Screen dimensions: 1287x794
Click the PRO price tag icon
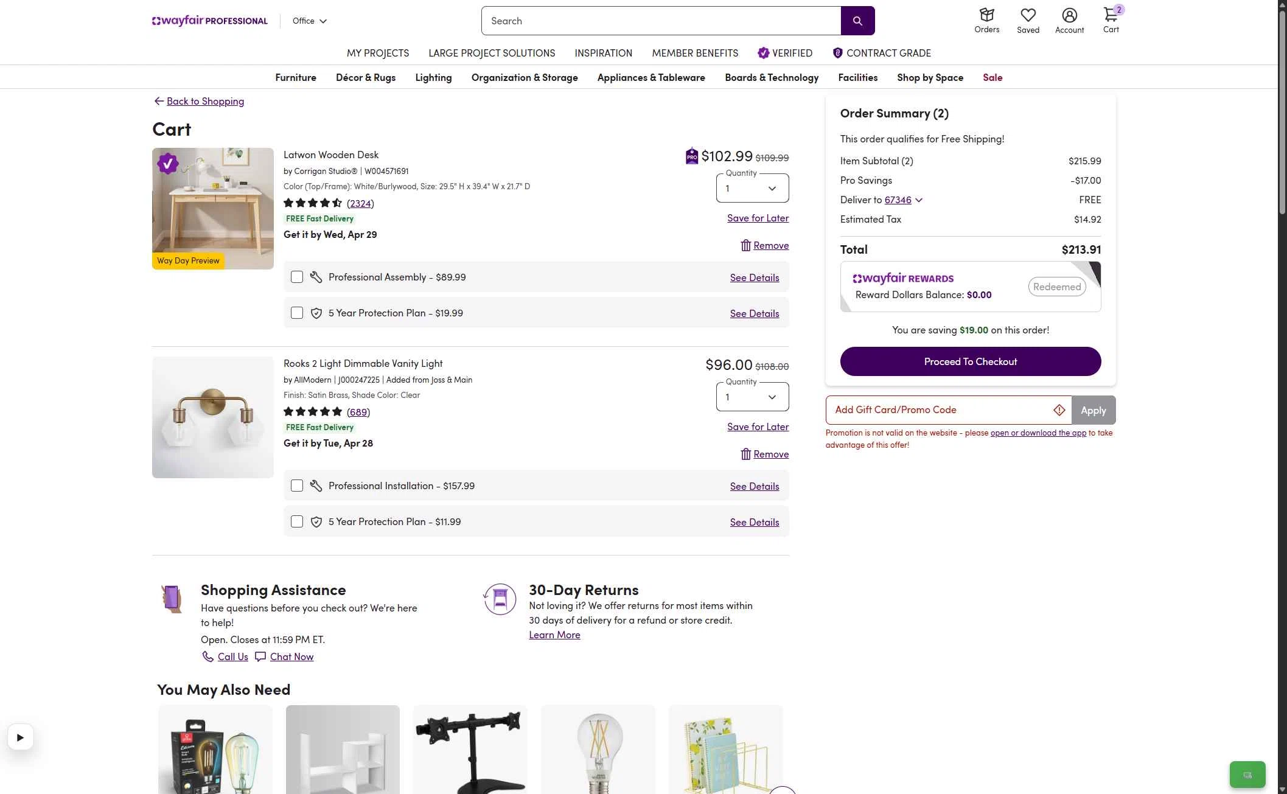pos(692,156)
